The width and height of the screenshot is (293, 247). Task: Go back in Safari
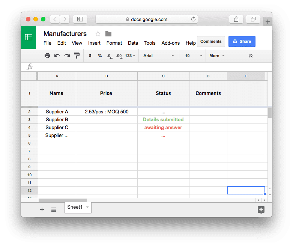[55, 19]
